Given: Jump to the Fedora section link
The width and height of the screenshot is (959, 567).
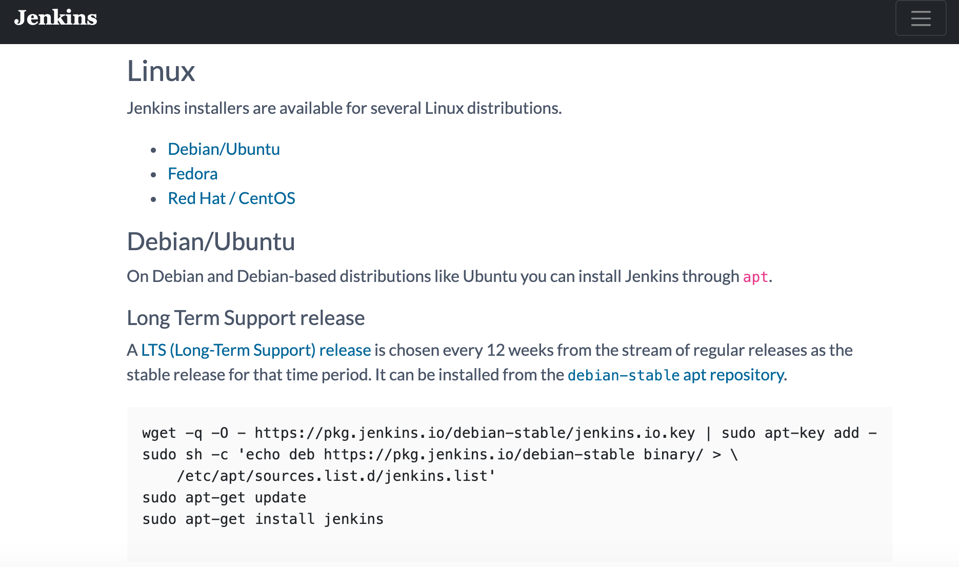Looking at the screenshot, I should pos(192,174).
